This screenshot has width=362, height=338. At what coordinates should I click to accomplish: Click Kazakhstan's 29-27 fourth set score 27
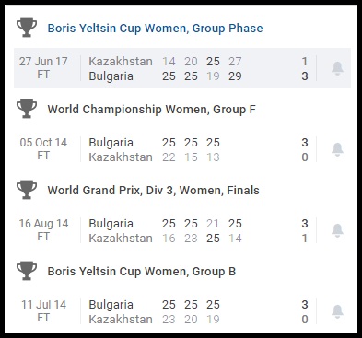pos(235,62)
